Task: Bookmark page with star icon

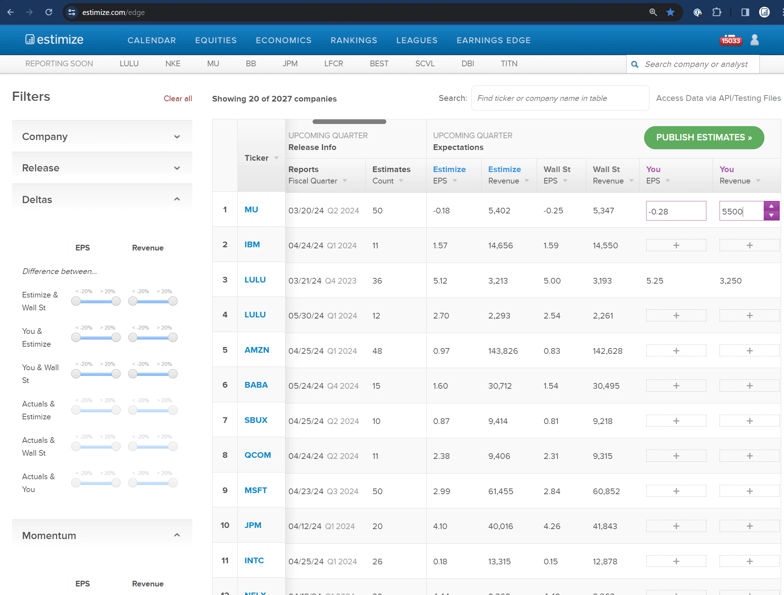Action: [x=670, y=12]
